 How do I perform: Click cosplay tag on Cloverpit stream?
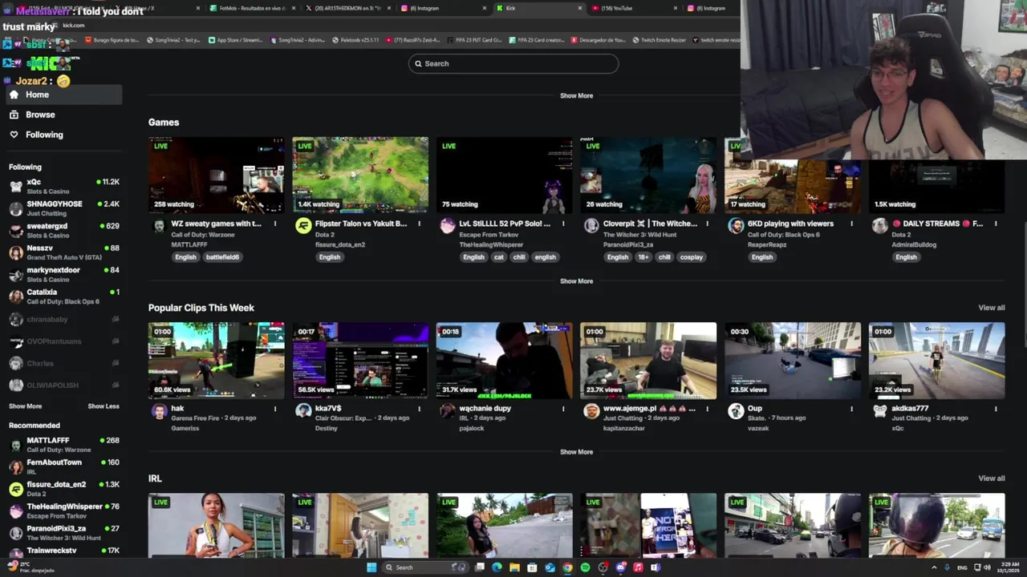coord(691,257)
